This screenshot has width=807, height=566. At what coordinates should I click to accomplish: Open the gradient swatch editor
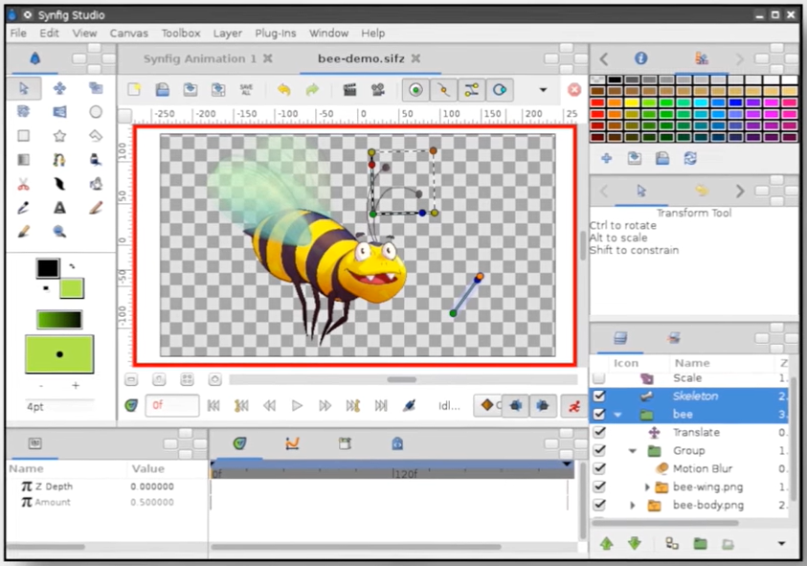click(59, 320)
